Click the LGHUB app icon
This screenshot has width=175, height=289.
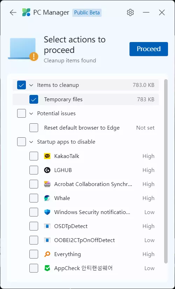coord(47,170)
